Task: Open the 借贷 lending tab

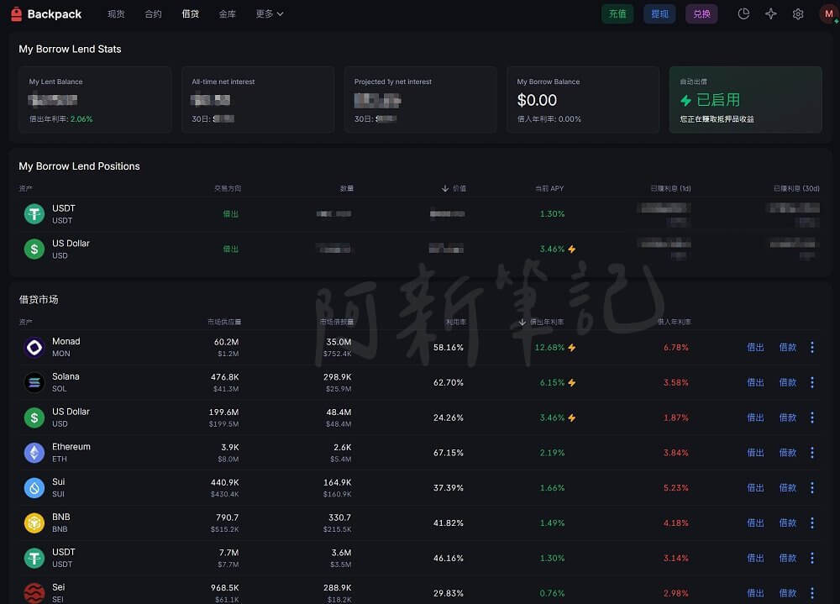Action: pos(190,14)
